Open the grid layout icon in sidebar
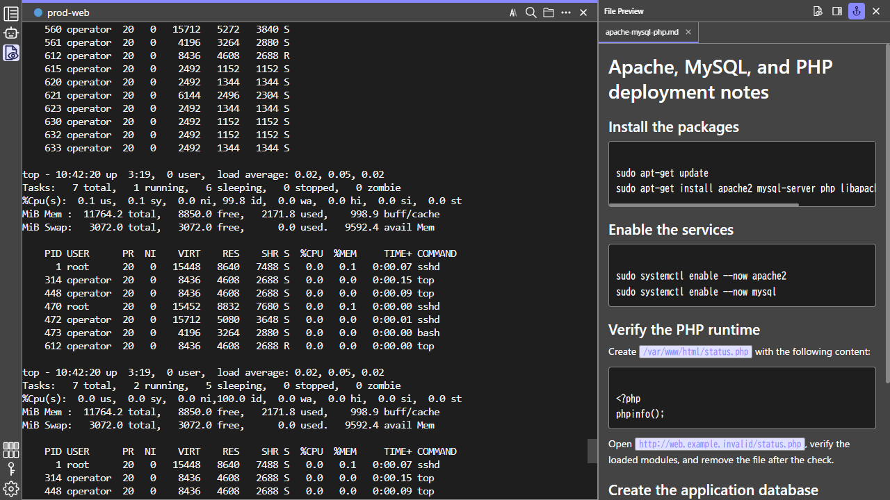Screen dimensions: 890x500 11,450
